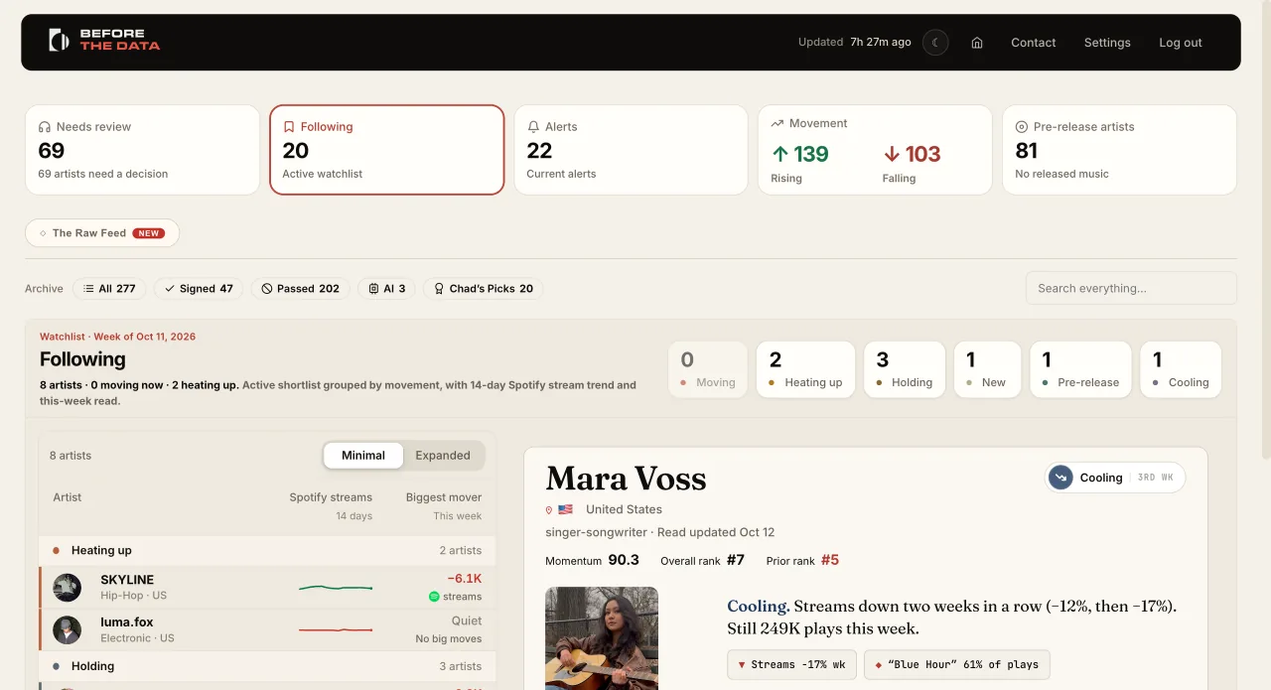Click the Streams -17% wk tag
The width and height of the screenshot is (1271, 690).
coord(791,665)
